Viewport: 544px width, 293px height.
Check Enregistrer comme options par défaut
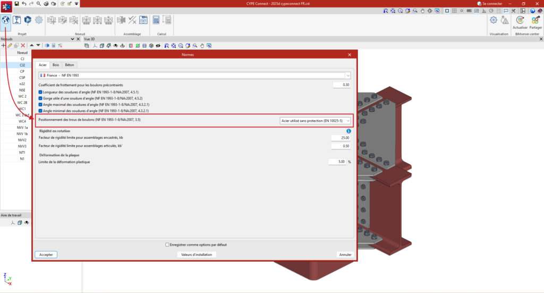(167, 245)
